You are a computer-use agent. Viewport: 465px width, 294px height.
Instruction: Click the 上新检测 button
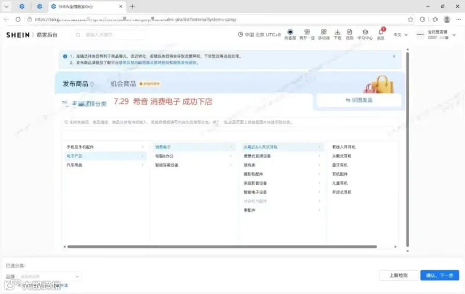pyautogui.click(x=398, y=275)
